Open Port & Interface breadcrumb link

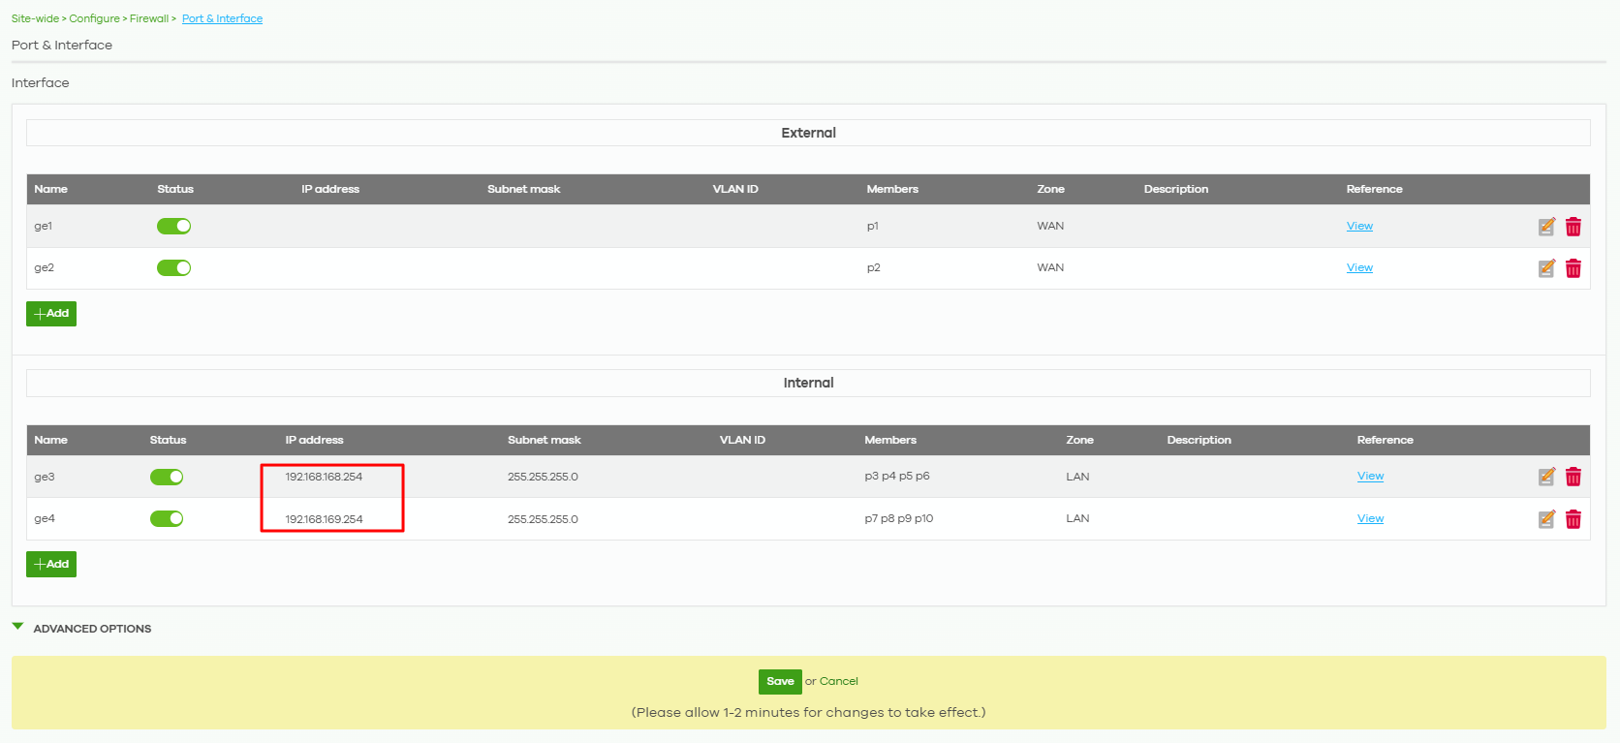[x=222, y=18]
